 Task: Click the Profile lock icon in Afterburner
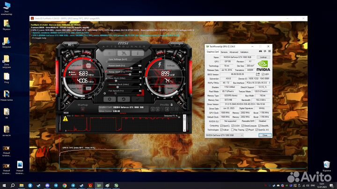point(171,105)
